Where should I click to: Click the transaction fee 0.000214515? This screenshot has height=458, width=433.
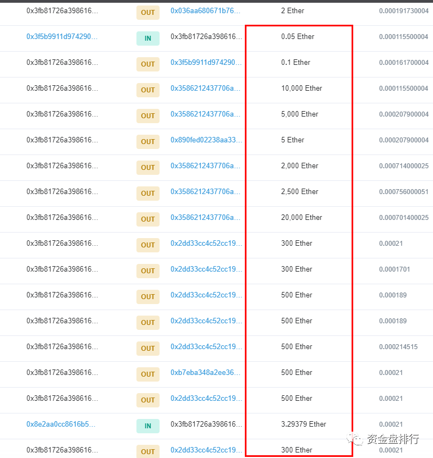398,347
